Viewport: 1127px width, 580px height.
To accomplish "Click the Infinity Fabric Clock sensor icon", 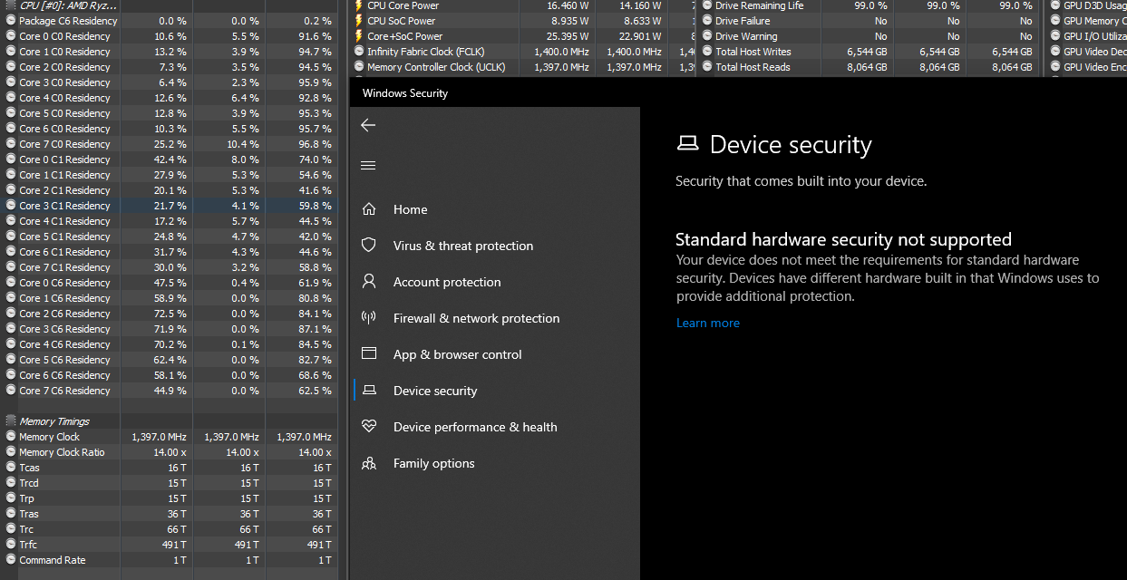I will click(359, 52).
